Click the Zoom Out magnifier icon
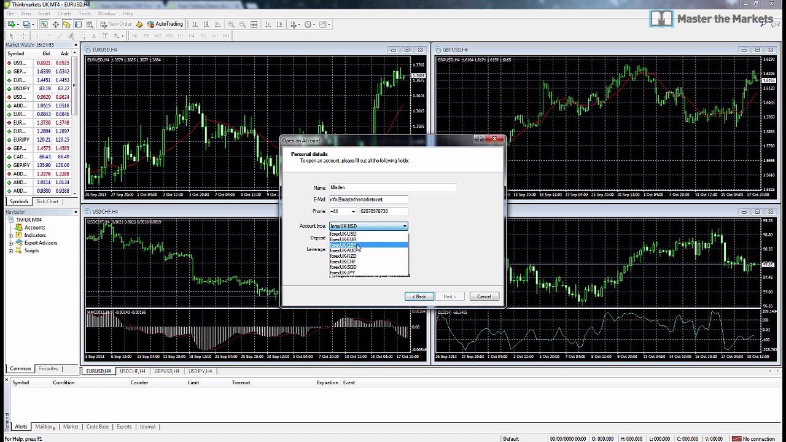The height and width of the screenshot is (442, 786). 243,25
